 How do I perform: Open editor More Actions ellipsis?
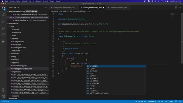pos(180,7)
